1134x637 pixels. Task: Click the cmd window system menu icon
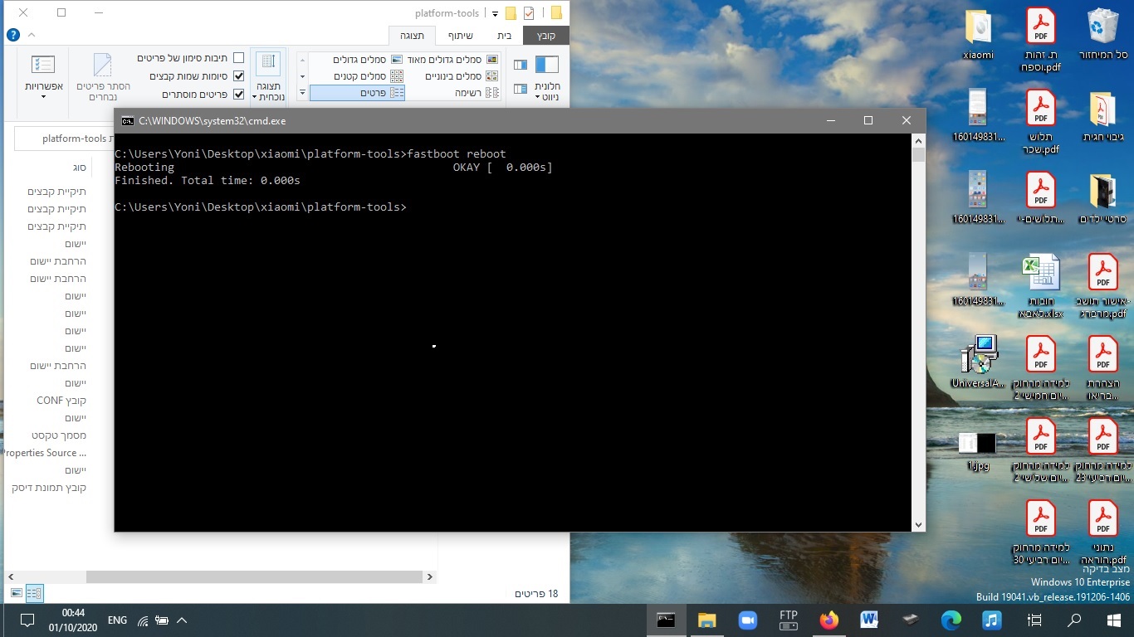coord(127,120)
